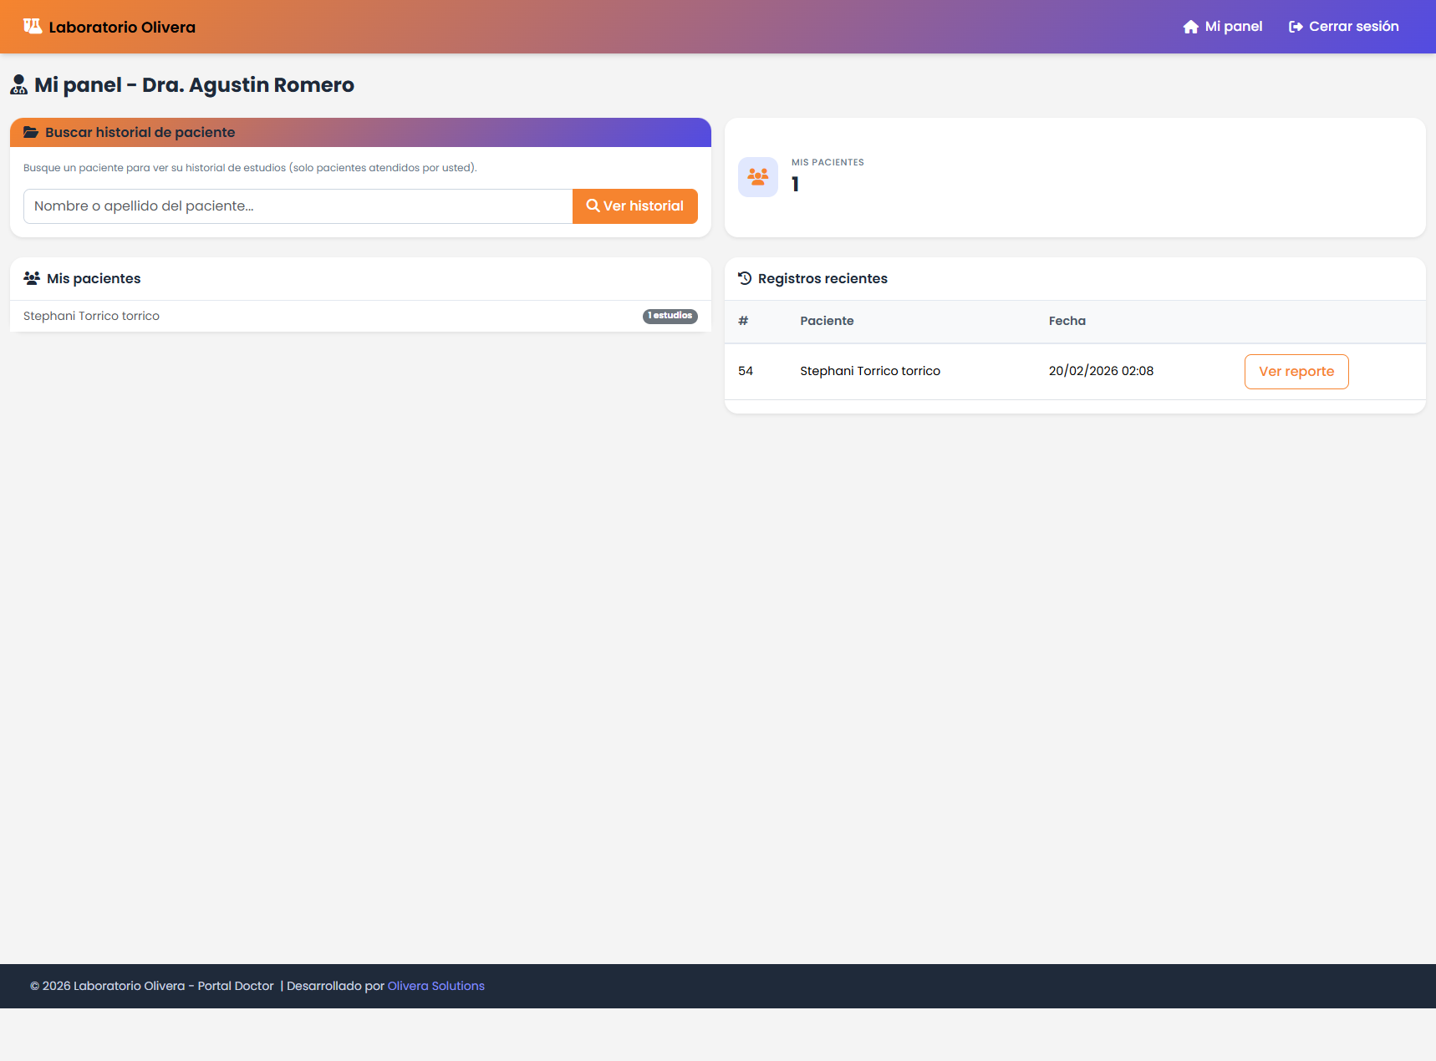1436x1061 pixels.
Task: Select Stephani Torrico torrico in Mis pacientes
Action: 92,317
